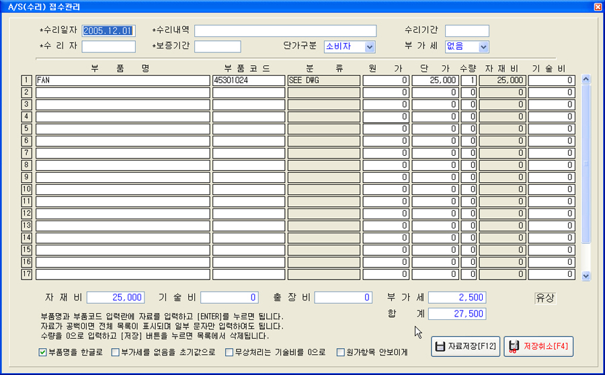Click the 출장비 total field
Screen dimensions: 605x375
click(343, 298)
